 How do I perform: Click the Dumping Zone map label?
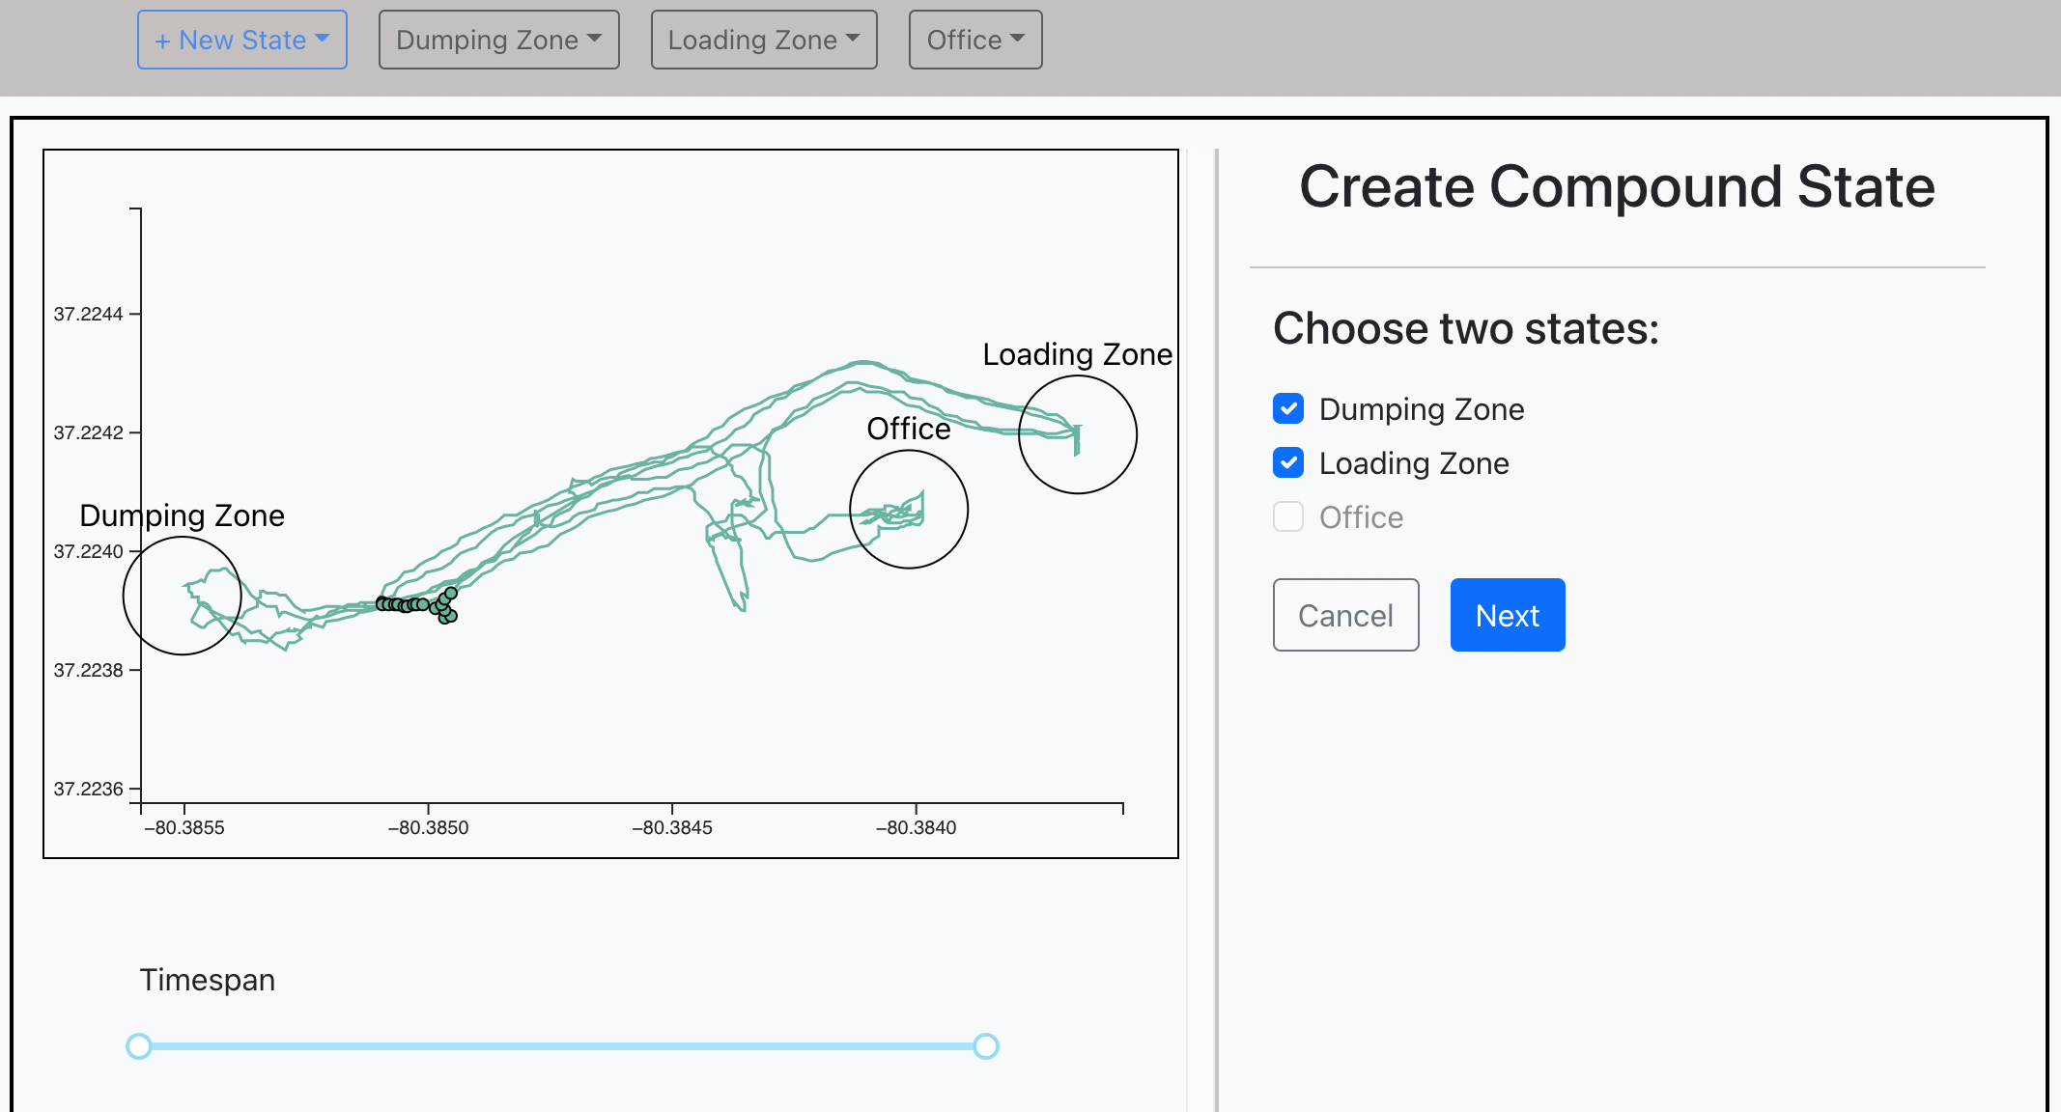[182, 515]
